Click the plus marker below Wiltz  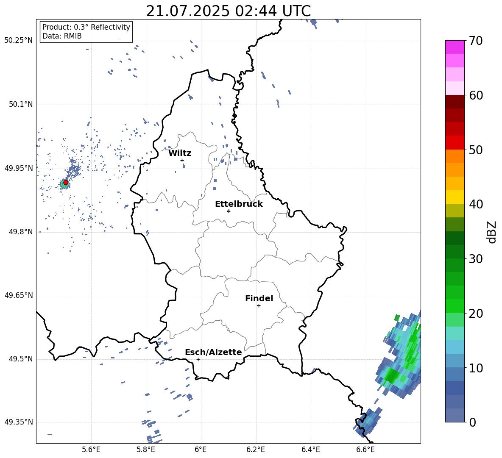point(182,160)
